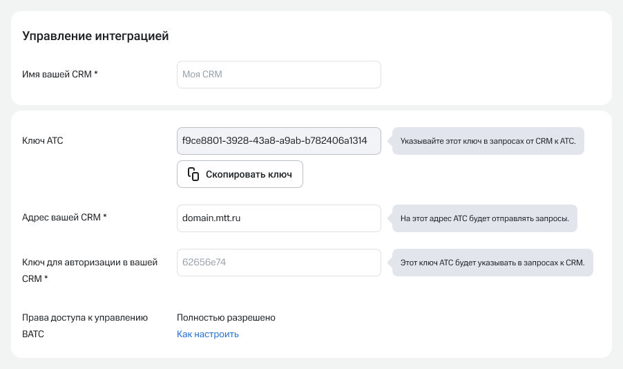Click the hint about ATС sending requests to address
This screenshot has height=369, width=623.
point(484,218)
